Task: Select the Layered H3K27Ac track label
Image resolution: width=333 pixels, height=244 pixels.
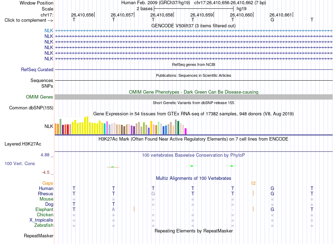Action: pyautogui.click(x=23, y=144)
